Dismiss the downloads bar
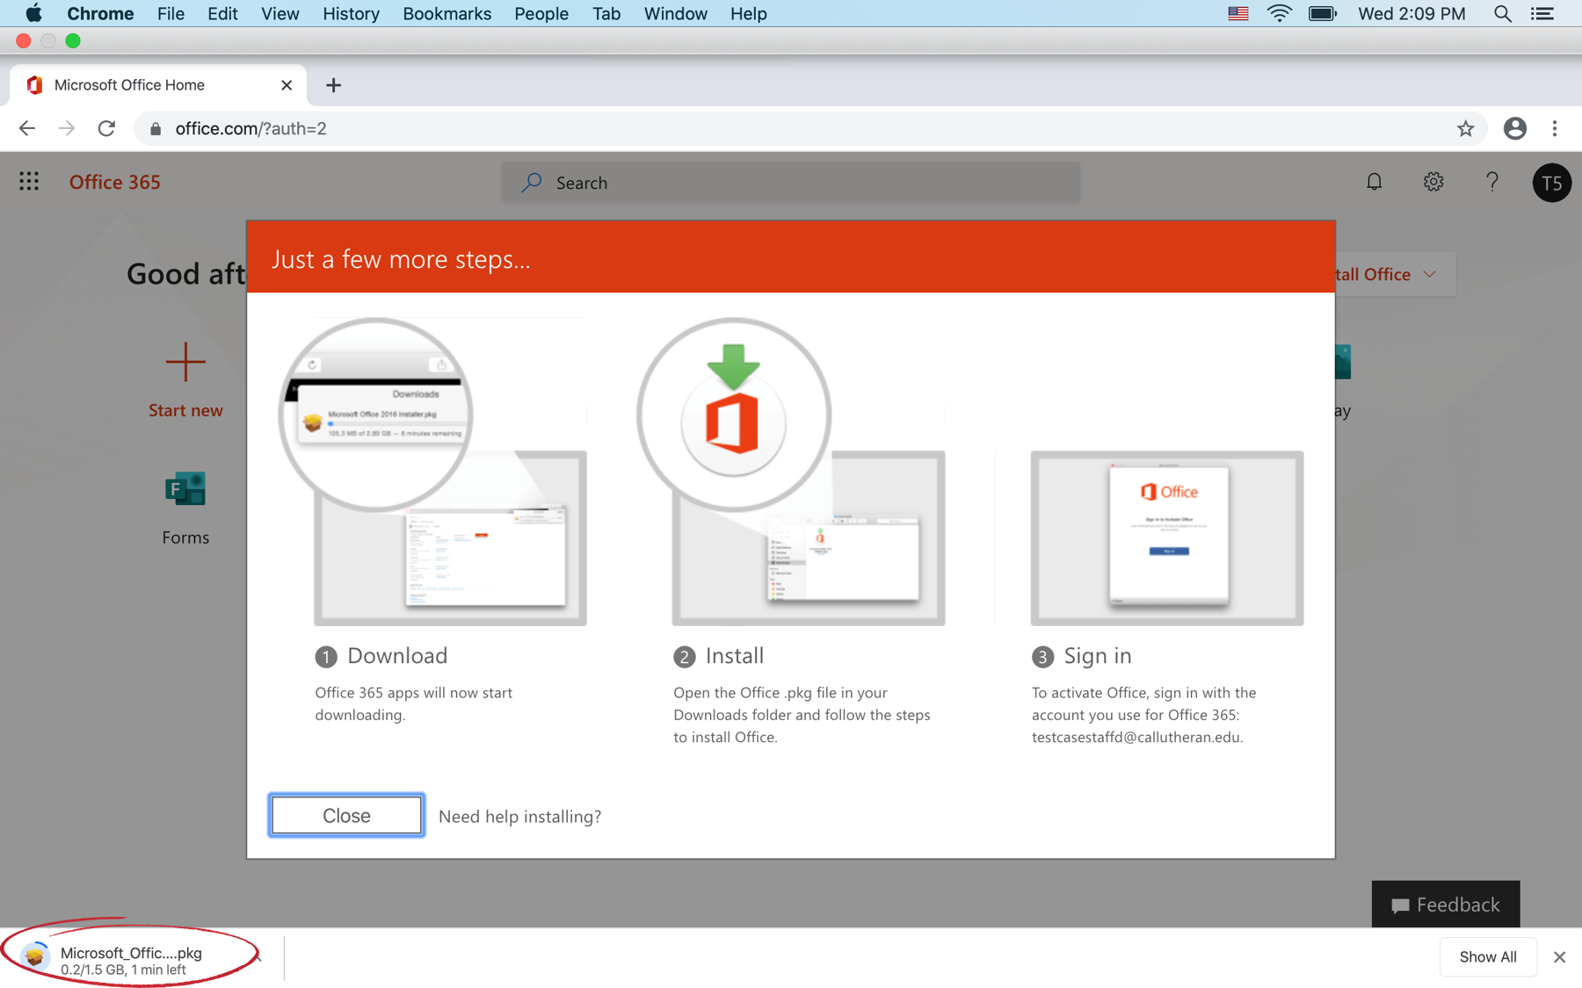The image size is (1582, 988). (1559, 957)
